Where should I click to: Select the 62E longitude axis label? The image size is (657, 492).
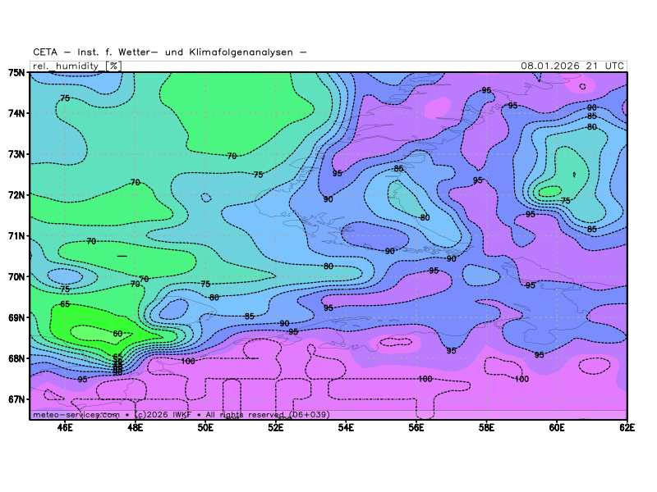pos(627,427)
